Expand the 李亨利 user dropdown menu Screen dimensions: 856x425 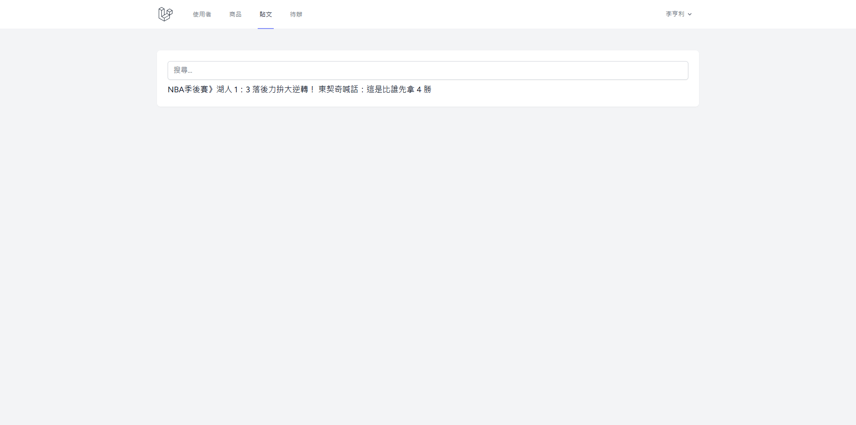click(679, 14)
